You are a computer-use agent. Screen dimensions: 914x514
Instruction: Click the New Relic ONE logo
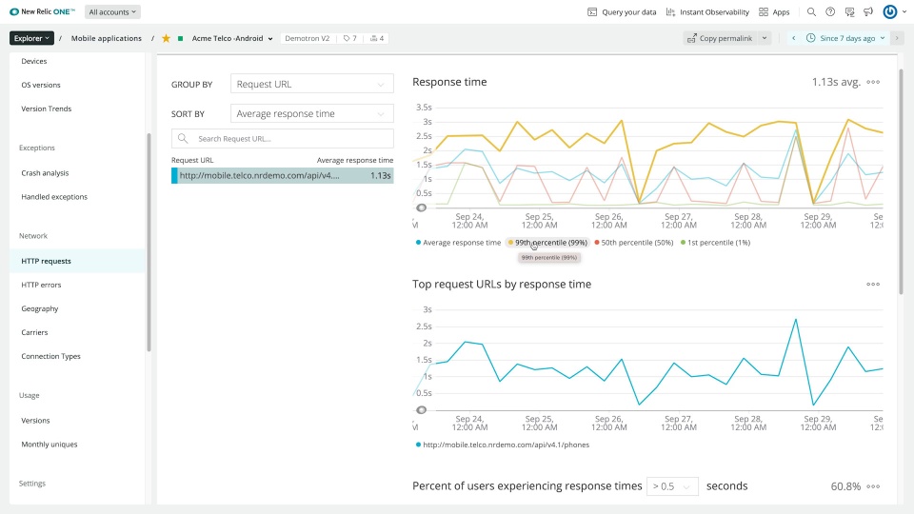pyautogui.click(x=42, y=11)
